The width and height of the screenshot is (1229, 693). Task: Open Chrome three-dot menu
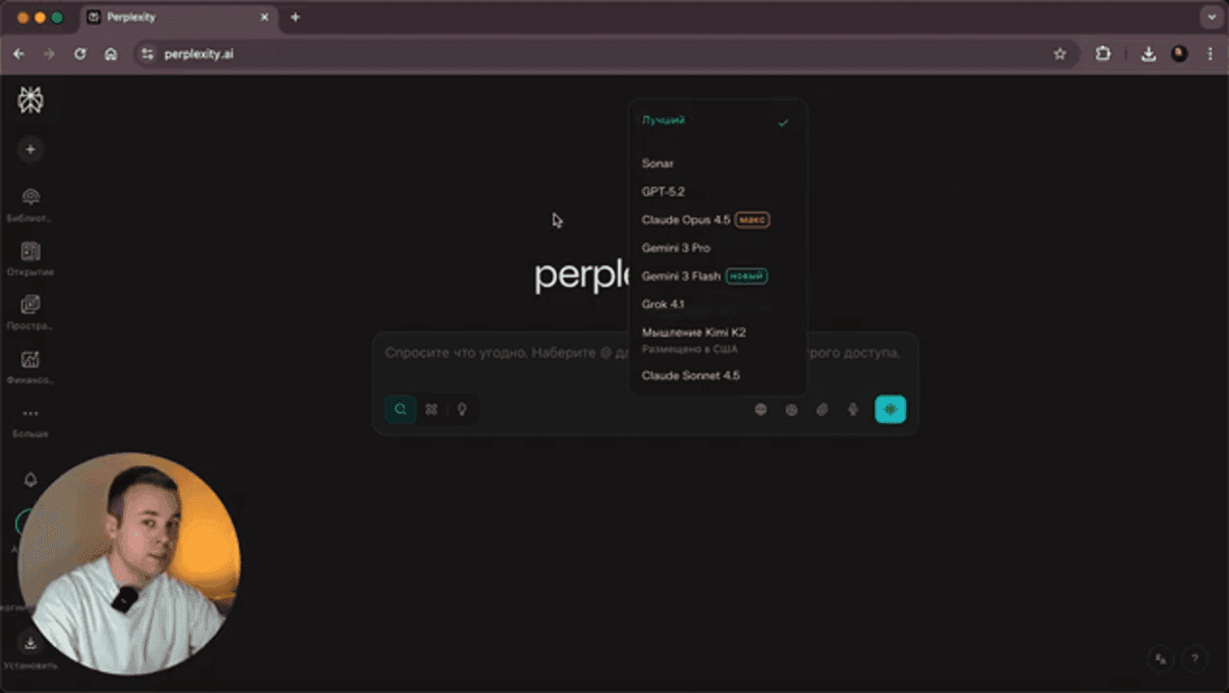(x=1210, y=55)
